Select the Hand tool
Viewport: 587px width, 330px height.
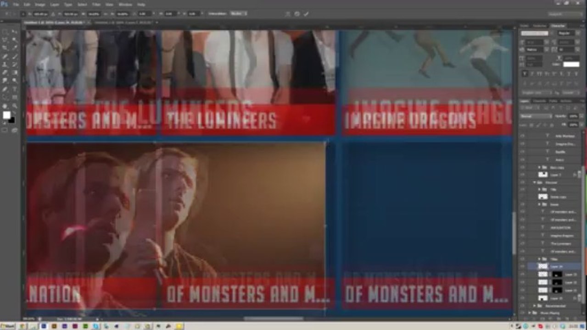pos(6,105)
